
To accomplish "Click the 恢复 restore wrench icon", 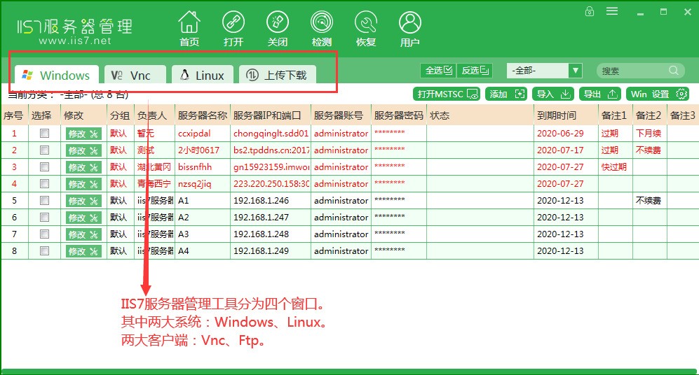I will click(x=366, y=23).
